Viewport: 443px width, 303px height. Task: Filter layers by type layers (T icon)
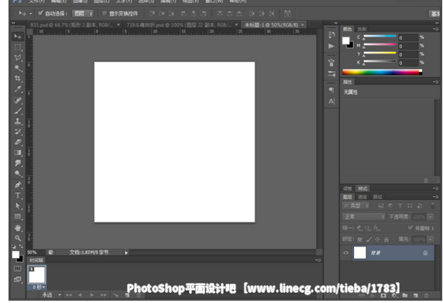click(x=400, y=205)
